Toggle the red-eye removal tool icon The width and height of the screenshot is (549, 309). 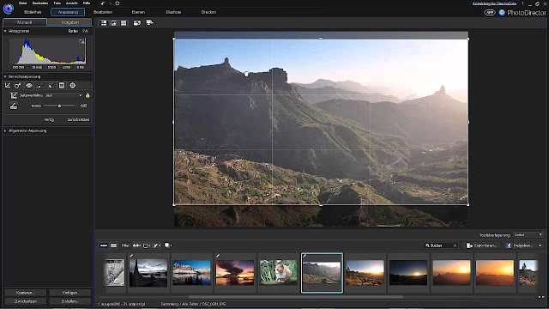[x=29, y=86]
